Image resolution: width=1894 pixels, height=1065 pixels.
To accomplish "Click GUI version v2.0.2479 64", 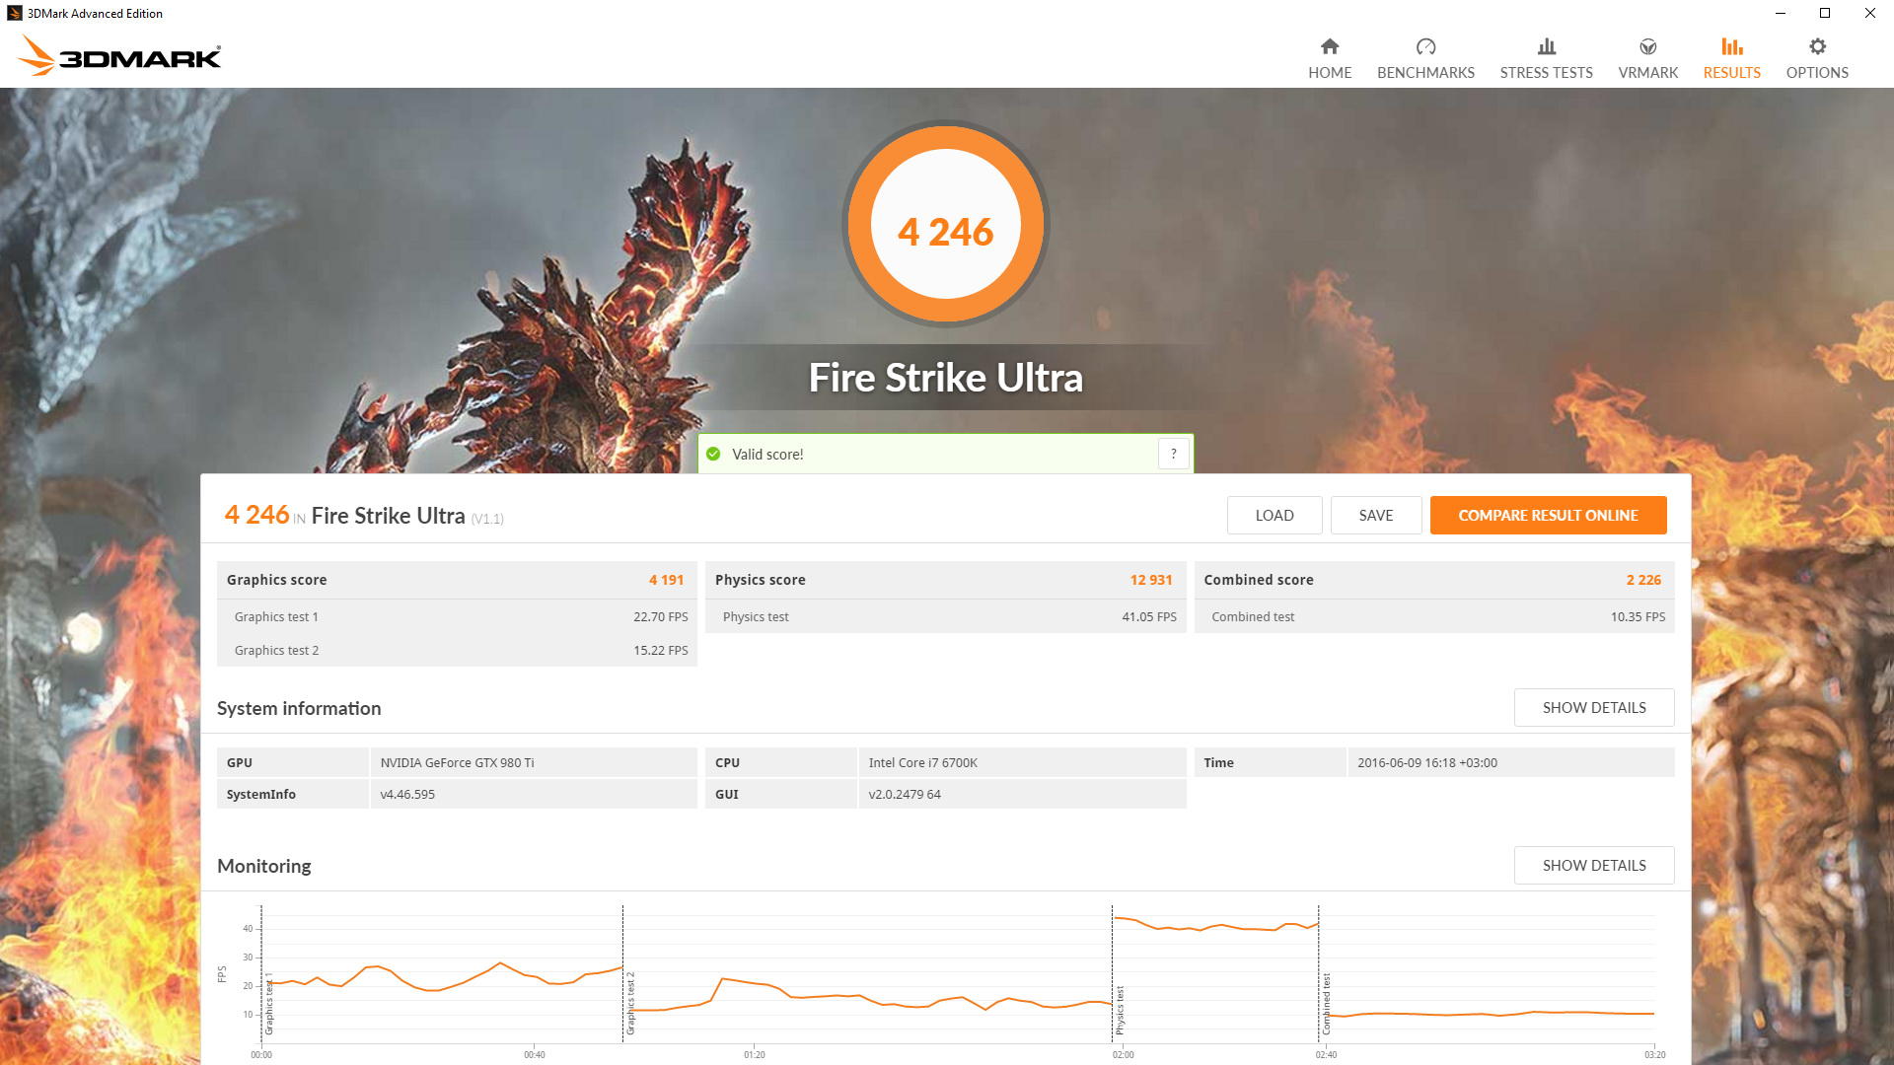I will [x=905, y=794].
